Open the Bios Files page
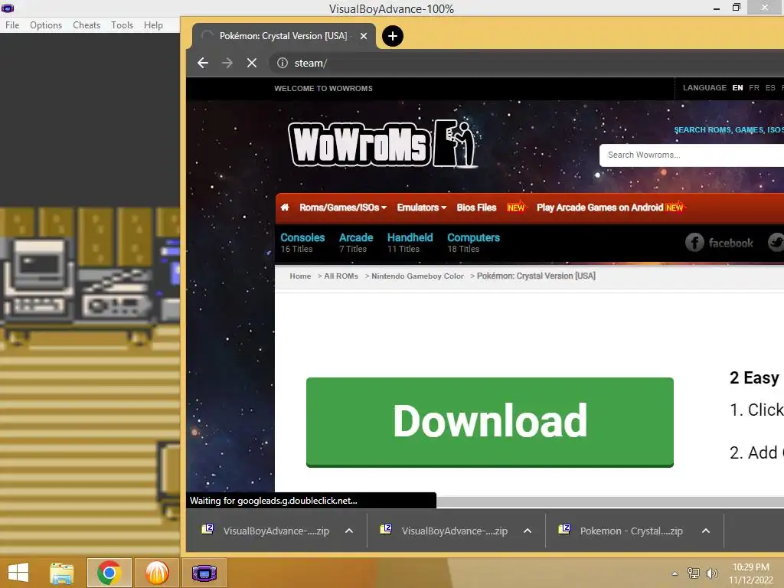Screen dimensions: 784x588 tap(476, 207)
